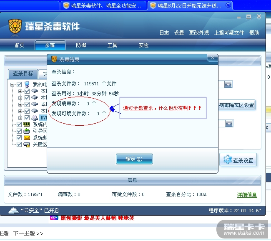The image size is (271, 241).
Task: Click 上报可疑文件 in top menu
Action: [229, 32]
